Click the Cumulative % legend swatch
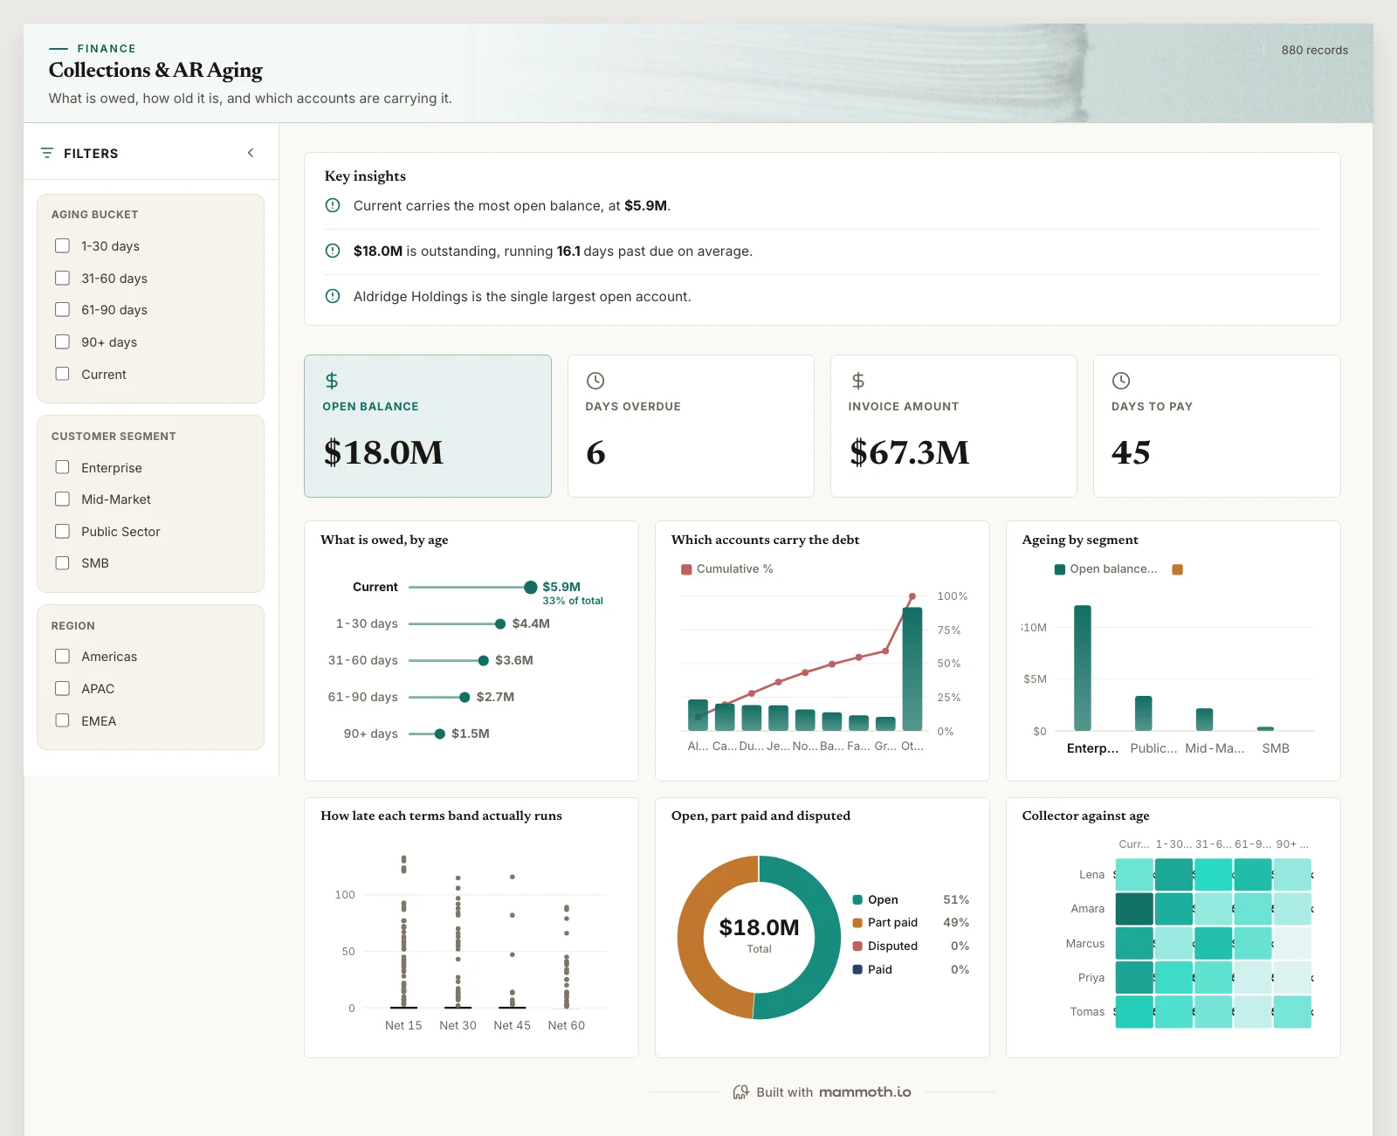Screen dimensions: 1397x1136 click(x=686, y=569)
